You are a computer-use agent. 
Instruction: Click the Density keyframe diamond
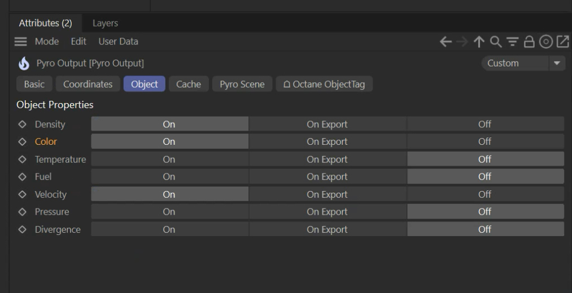tap(23, 124)
